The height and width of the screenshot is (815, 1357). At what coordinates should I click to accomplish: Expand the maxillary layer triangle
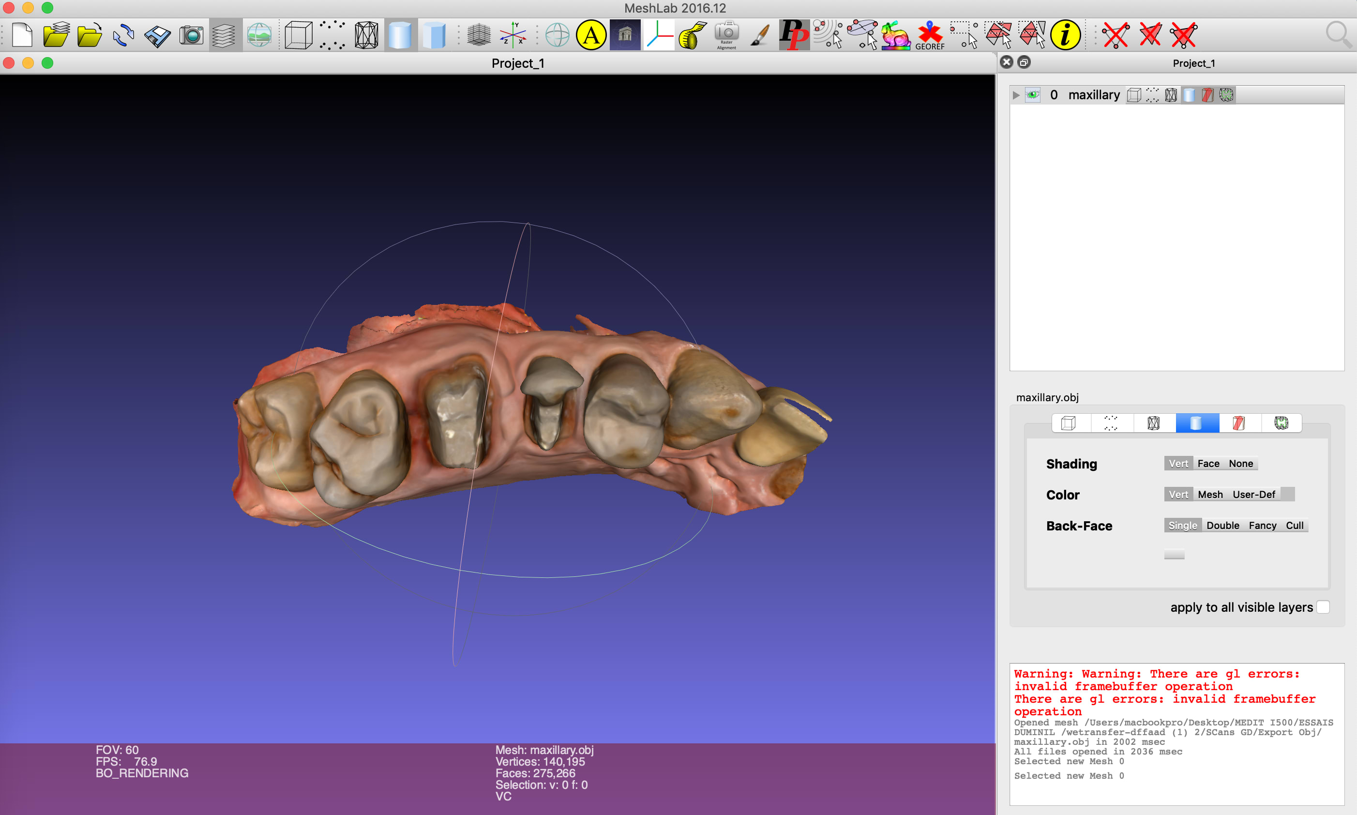[x=1016, y=95]
